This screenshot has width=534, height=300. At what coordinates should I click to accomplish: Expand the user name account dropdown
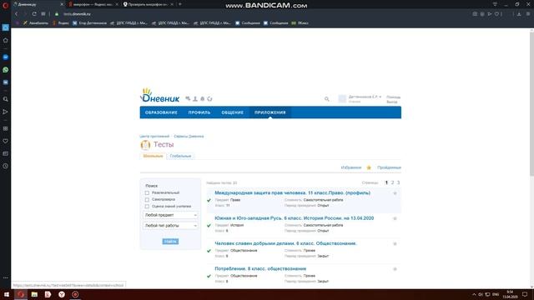tap(365, 97)
